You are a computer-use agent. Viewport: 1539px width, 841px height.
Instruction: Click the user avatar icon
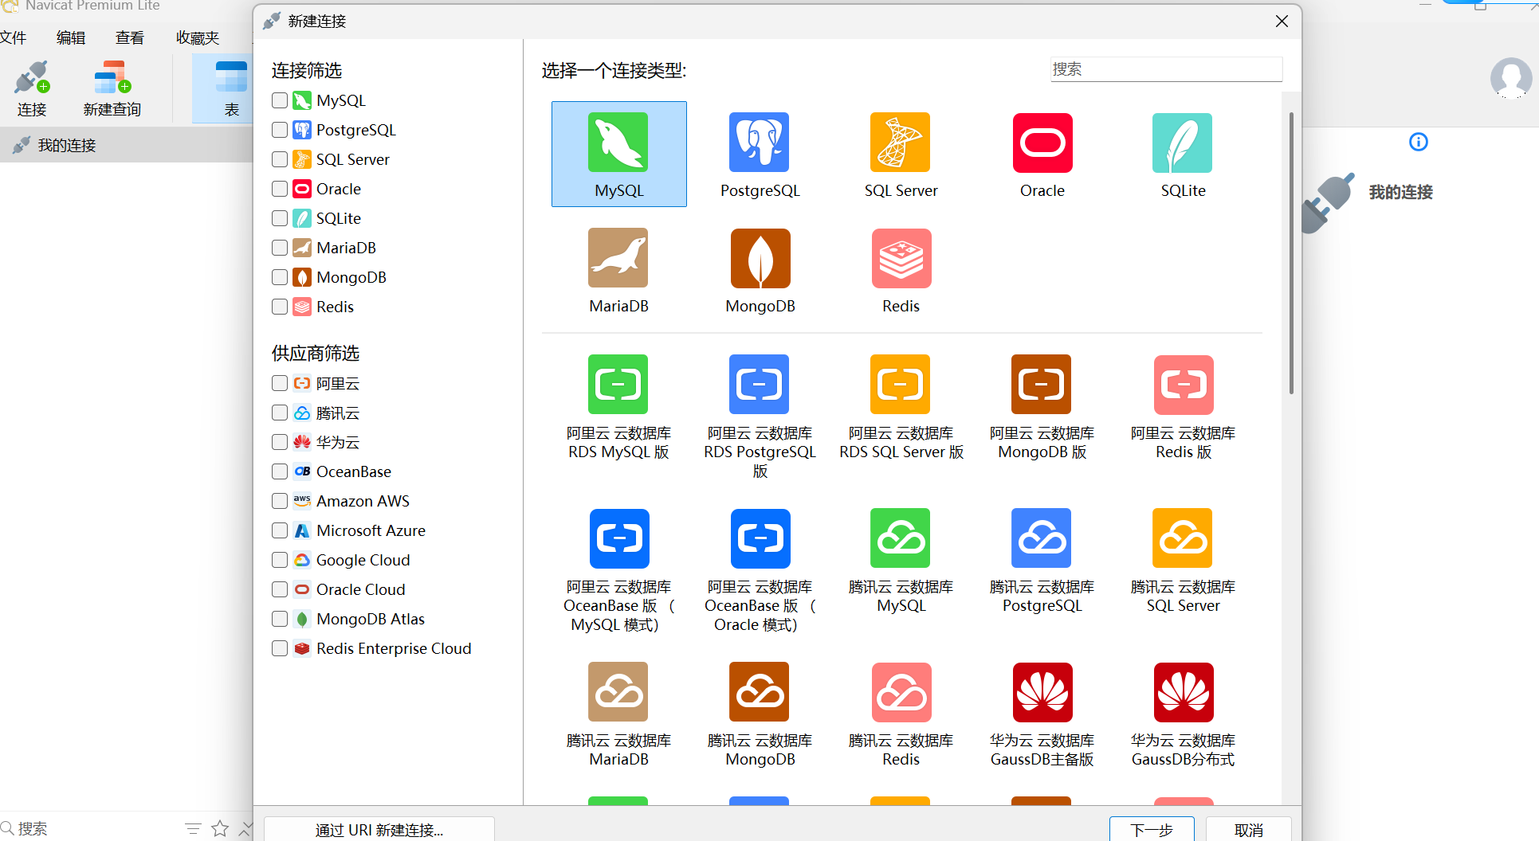(x=1511, y=79)
